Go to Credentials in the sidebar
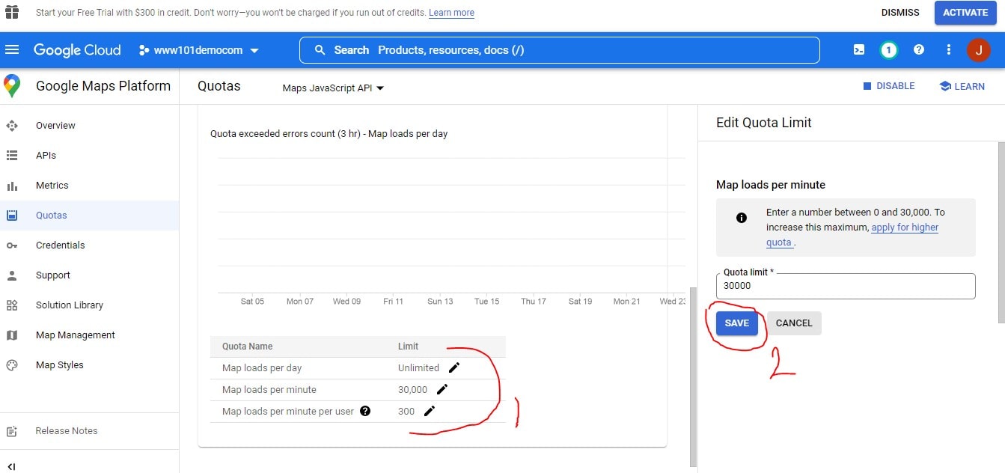 (x=60, y=245)
